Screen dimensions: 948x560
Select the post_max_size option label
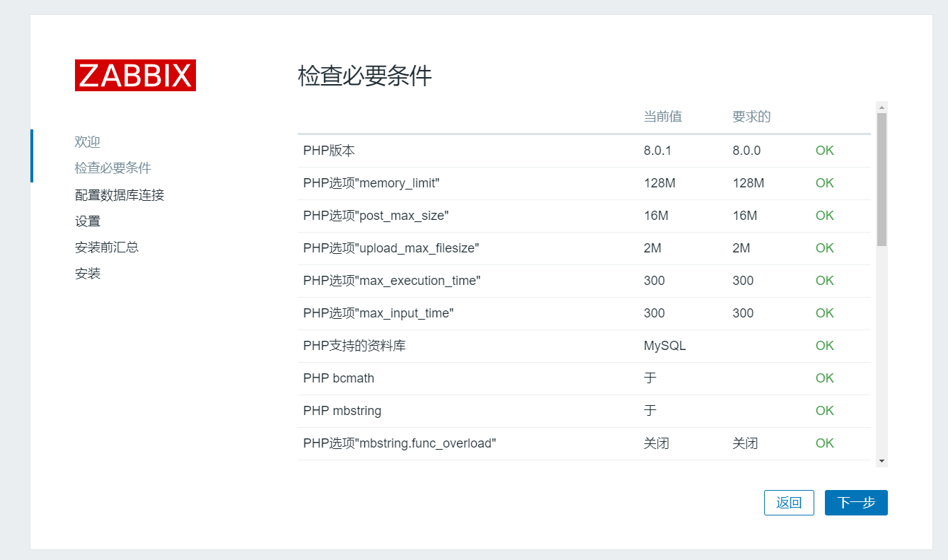376,216
